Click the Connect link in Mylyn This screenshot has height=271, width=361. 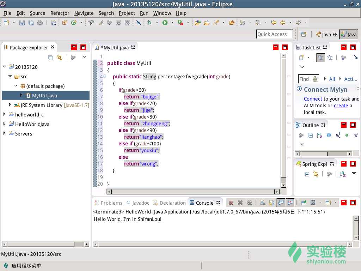313,99
